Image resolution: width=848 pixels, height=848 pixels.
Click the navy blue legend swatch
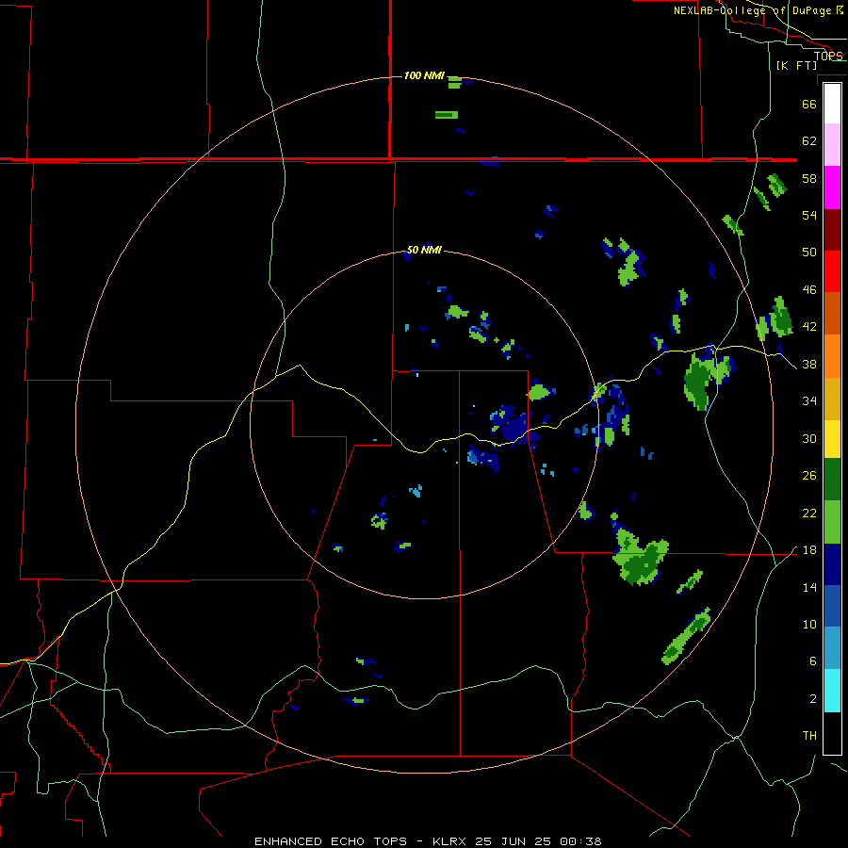point(832,564)
